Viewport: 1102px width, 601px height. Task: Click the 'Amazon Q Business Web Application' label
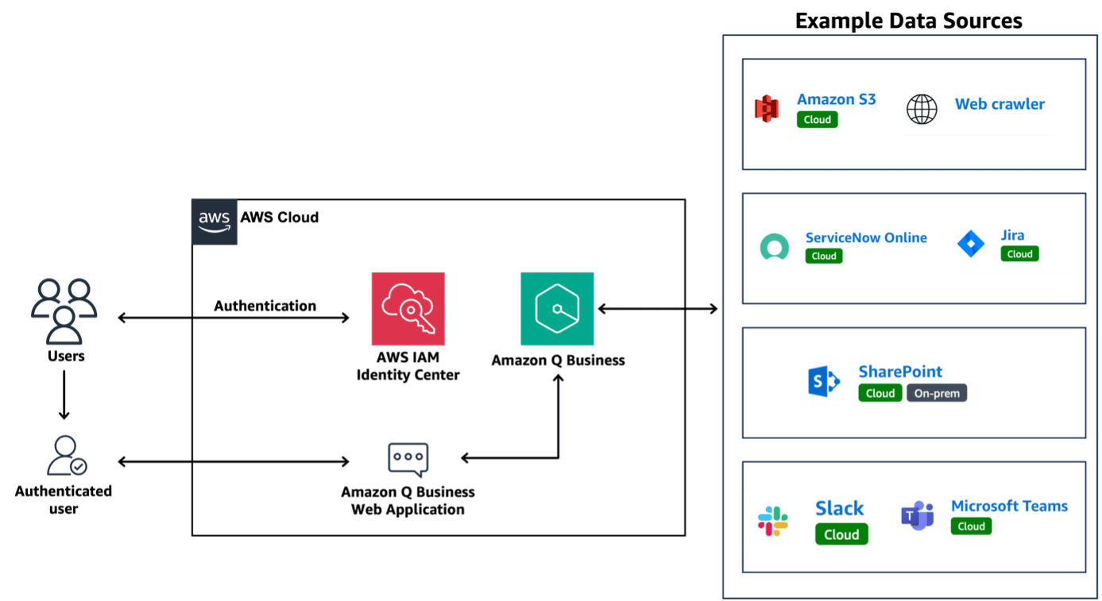pos(408,500)
